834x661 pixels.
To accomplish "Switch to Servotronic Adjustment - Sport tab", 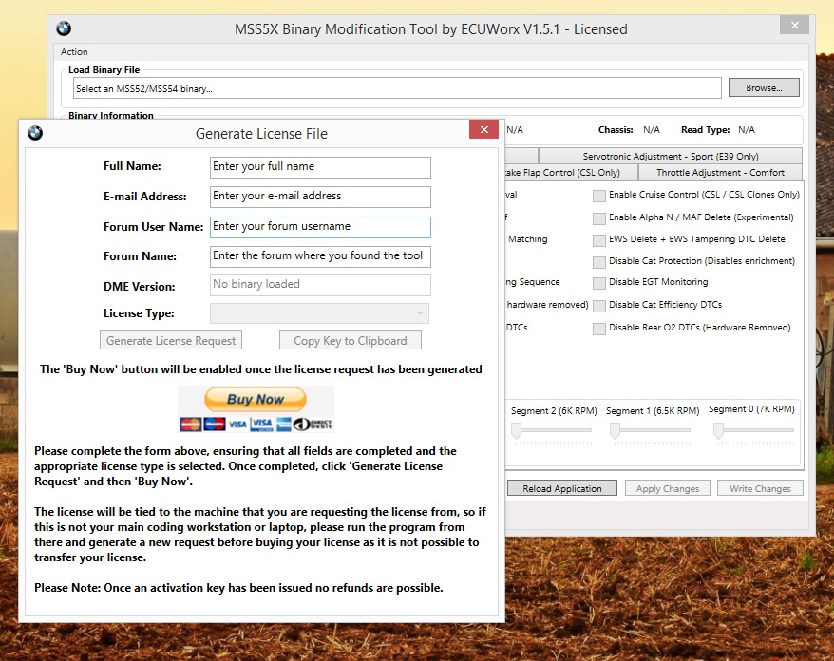I will click(x=671, y=157).
